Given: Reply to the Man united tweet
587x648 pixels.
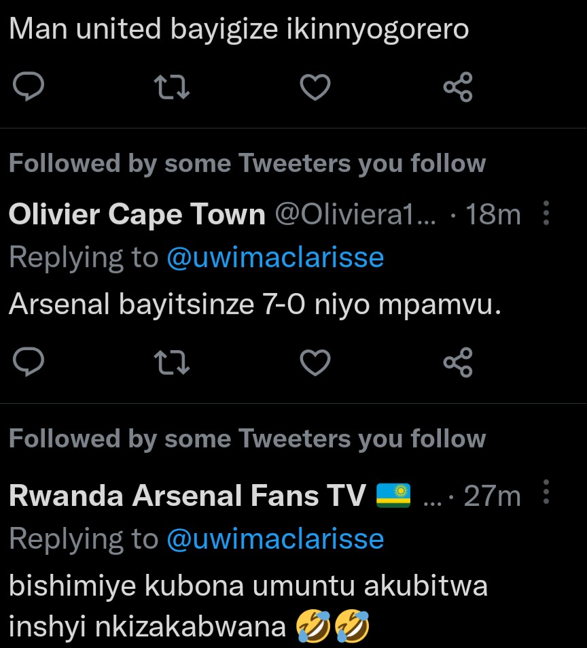Looking at the screenshot, I should pos(29,88).
